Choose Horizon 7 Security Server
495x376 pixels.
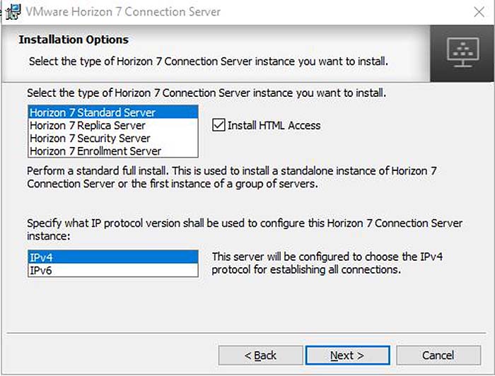coord(113,138)
